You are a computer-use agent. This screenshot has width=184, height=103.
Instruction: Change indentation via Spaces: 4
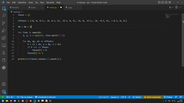(115, 97)
